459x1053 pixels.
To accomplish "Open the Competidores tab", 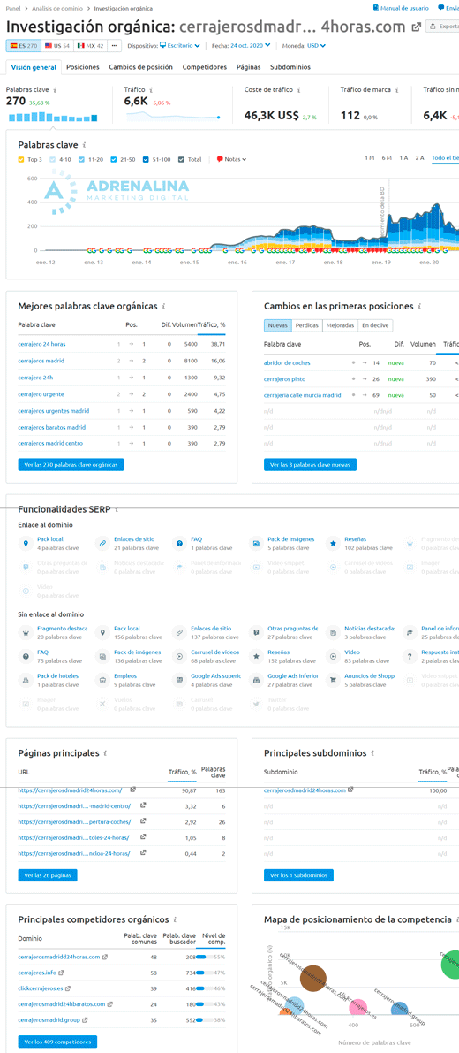I will (205, 67).
